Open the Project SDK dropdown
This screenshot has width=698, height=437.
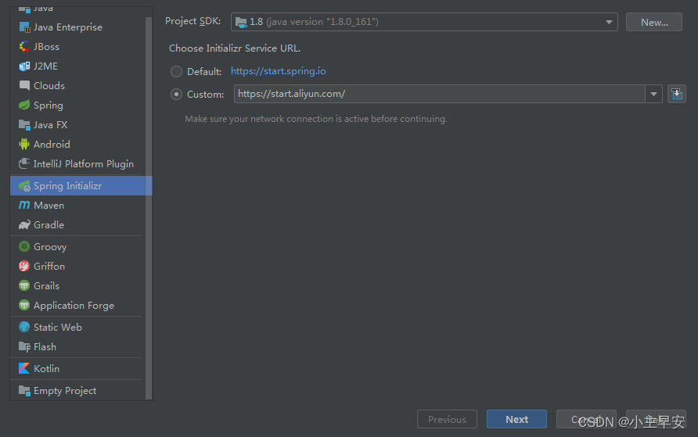pos(424,22)
